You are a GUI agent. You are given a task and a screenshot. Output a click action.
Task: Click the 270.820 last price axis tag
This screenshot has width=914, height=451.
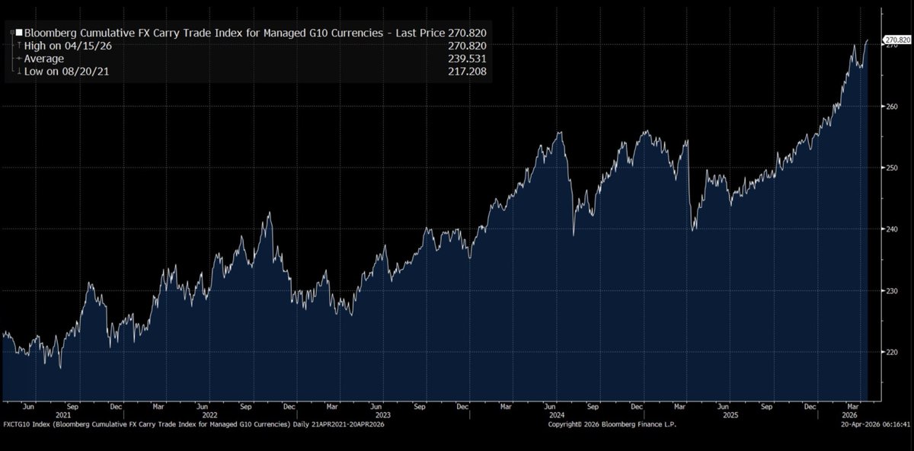(x=896, y=40)
